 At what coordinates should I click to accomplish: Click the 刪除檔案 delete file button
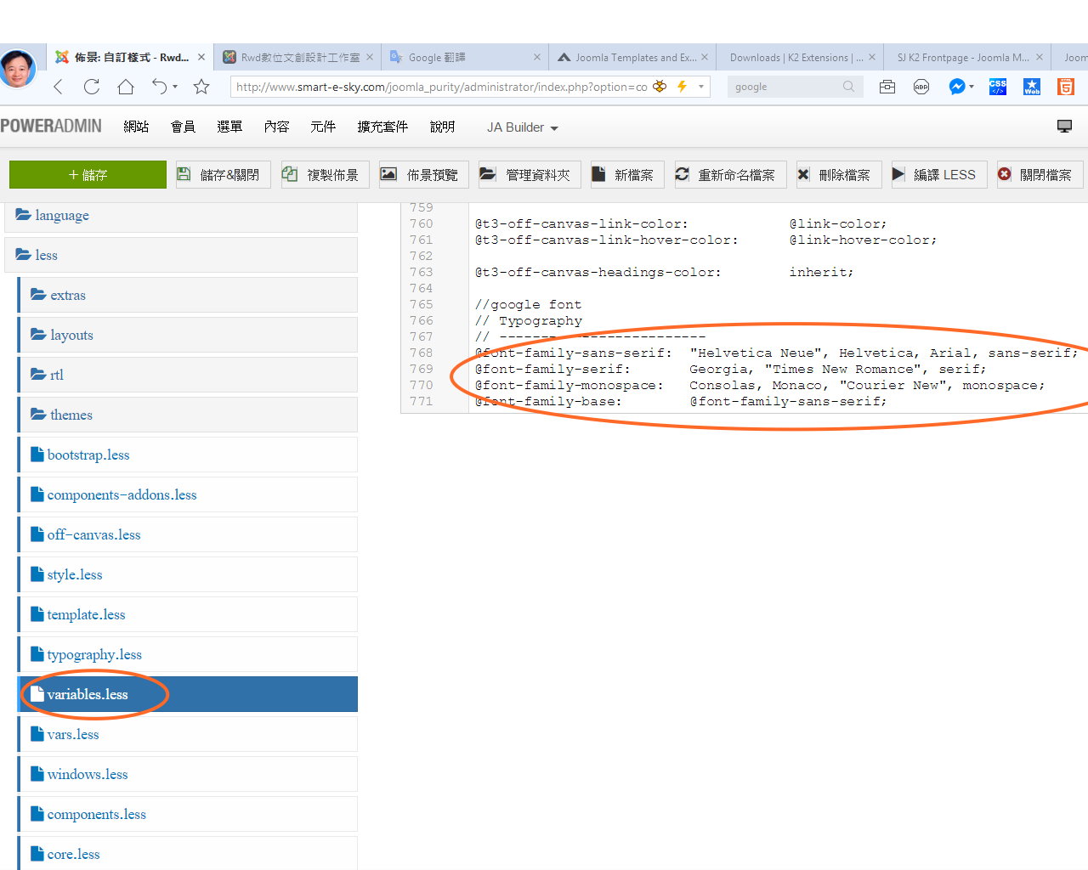837,175
